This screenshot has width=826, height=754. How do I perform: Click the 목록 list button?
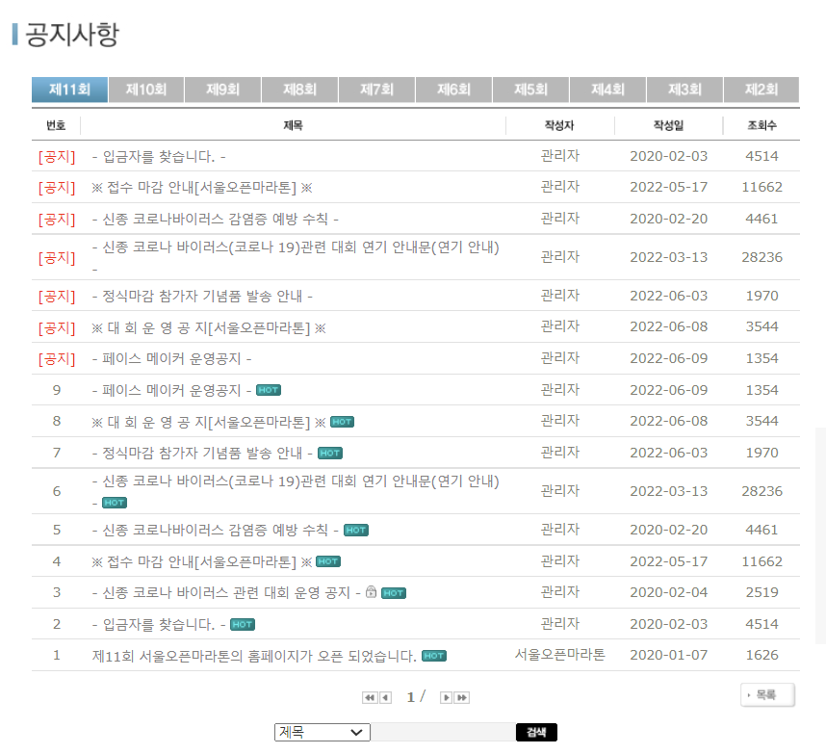point(767,695)
